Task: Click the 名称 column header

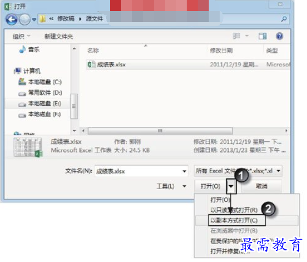Action: [93, 50]
